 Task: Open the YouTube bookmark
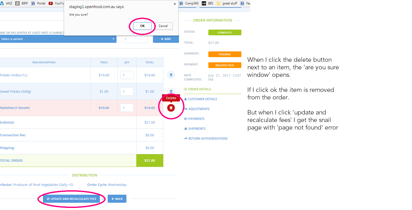[x=56, y=3]
